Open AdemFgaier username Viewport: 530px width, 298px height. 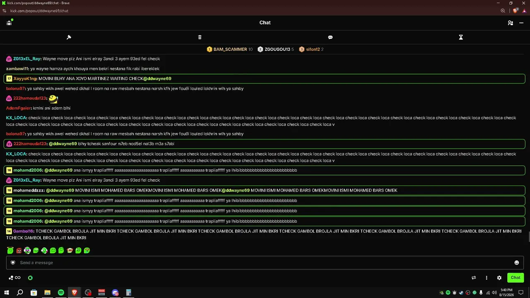pyautogui.click(x=19, y=108)
